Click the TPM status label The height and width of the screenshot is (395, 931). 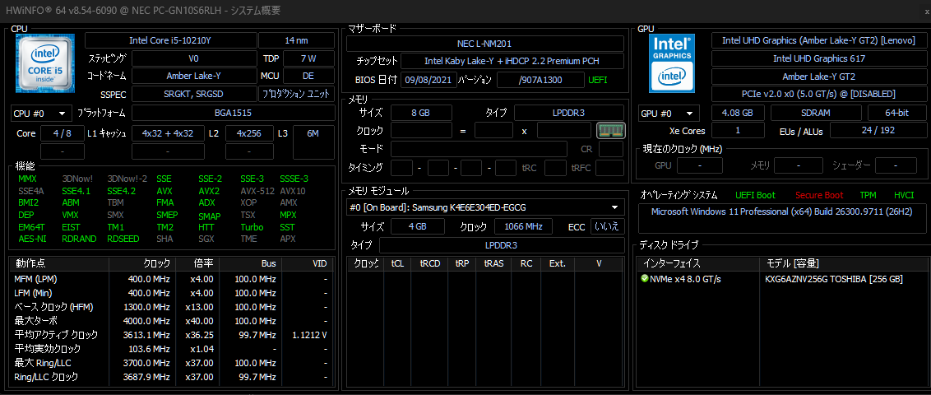(x=868, y=195)
